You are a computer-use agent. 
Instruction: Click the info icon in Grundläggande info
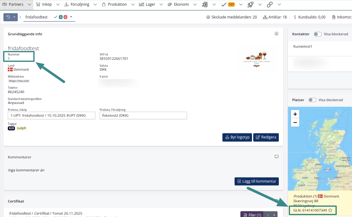coord(276,34)
